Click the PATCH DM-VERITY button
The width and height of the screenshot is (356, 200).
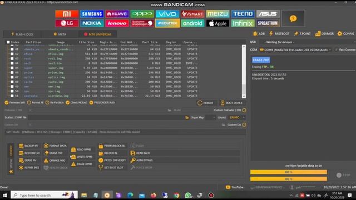click(112, 161)
